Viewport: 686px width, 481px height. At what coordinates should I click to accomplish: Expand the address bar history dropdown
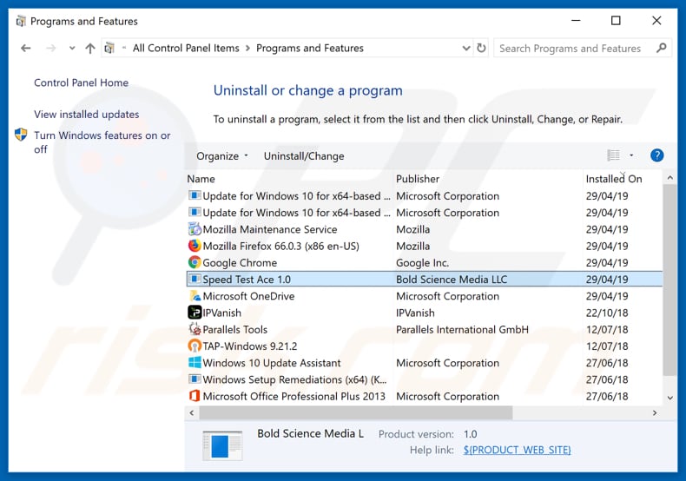tap(466, 48)
